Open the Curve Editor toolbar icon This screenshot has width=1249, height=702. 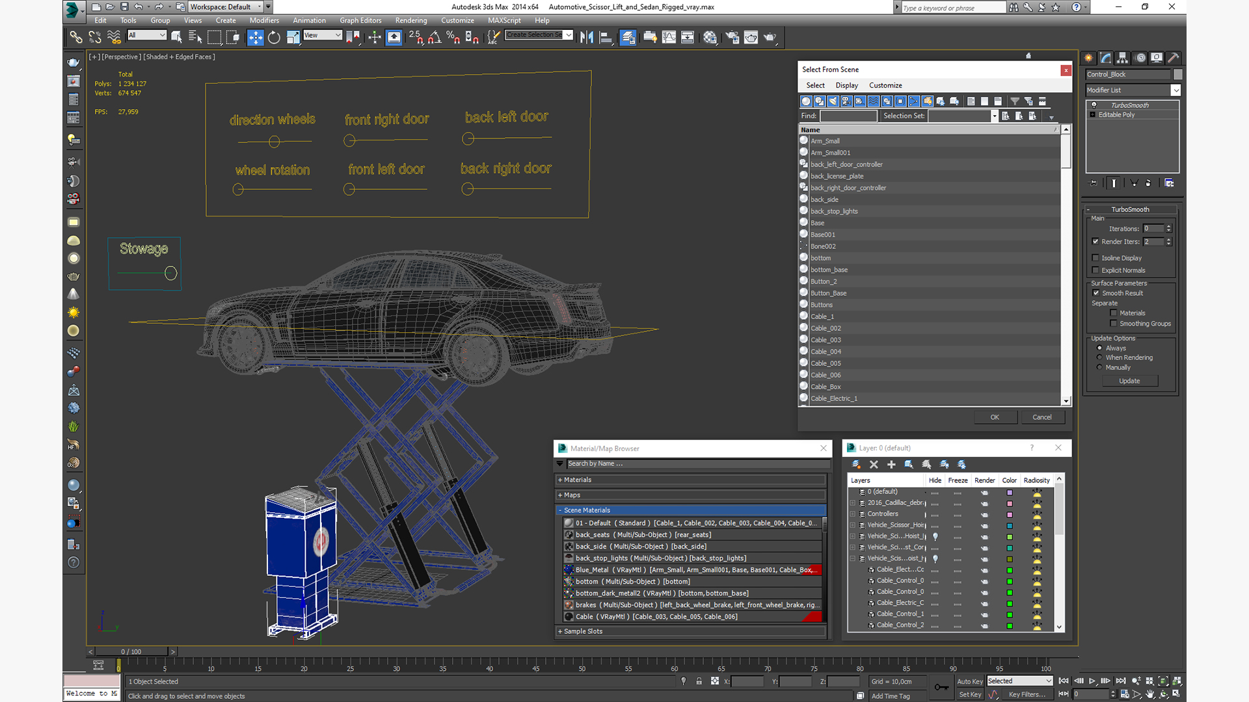(669, 38)
